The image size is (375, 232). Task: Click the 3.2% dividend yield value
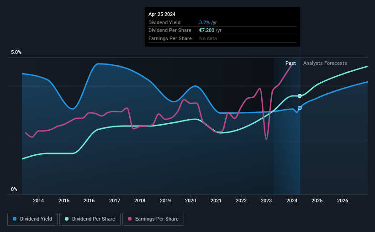click(x=204, y=22)
